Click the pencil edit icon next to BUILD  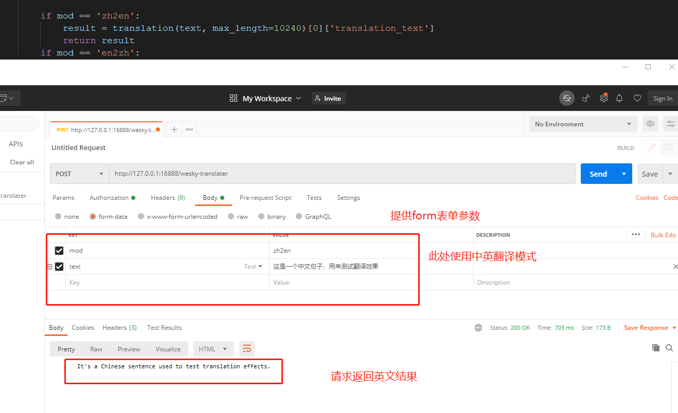click(652, 147)
